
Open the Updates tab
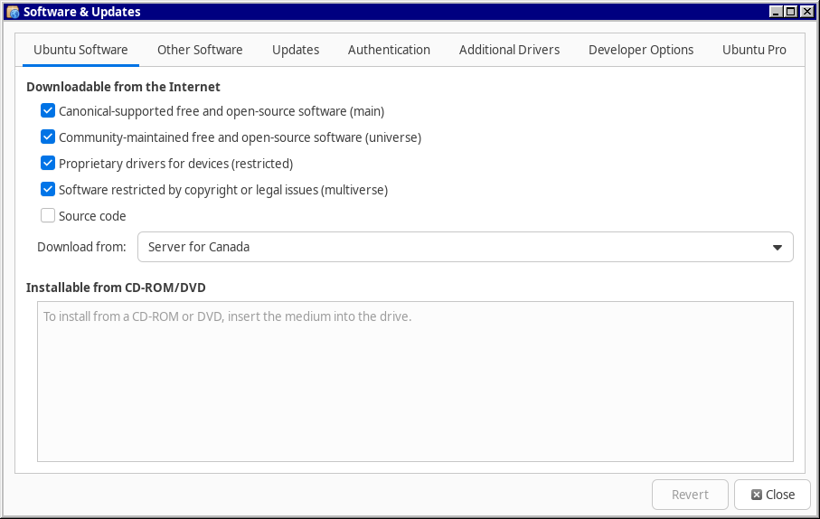pos(296,50)
